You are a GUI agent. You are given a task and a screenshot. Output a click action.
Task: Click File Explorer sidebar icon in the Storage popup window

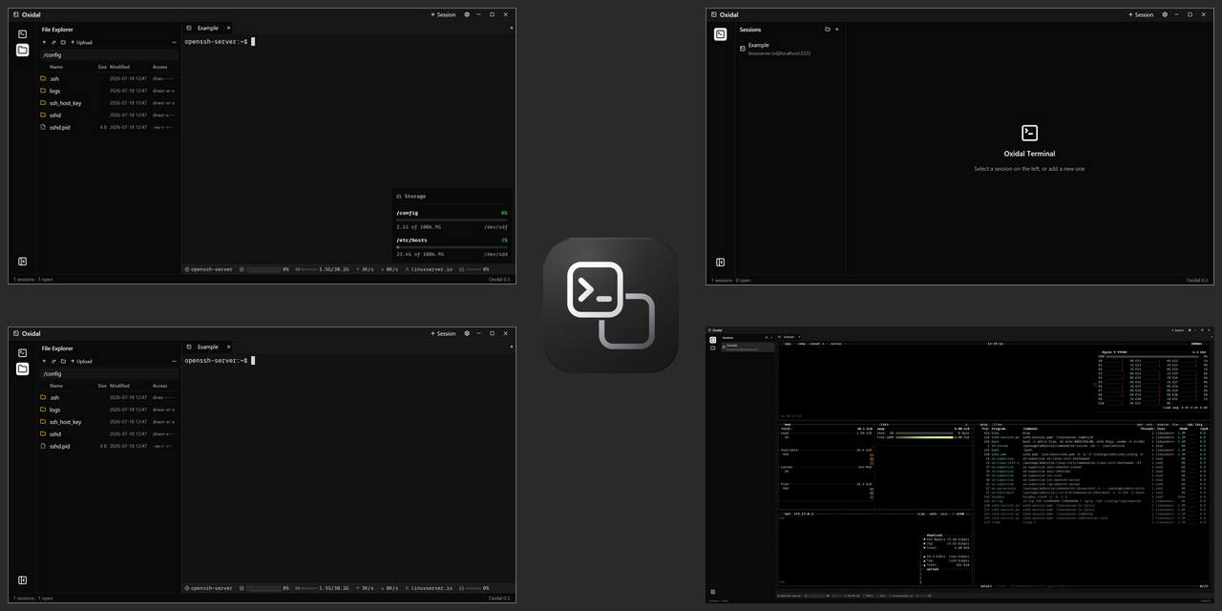(23, 50)
